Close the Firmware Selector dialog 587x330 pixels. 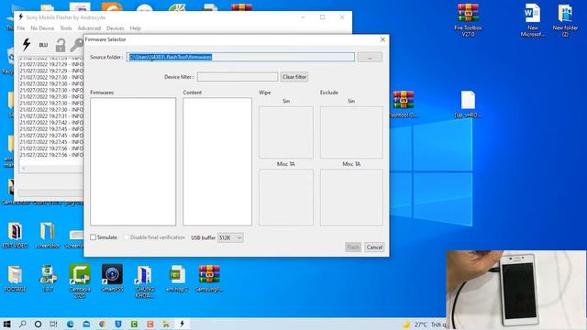[x=382, y=39]
